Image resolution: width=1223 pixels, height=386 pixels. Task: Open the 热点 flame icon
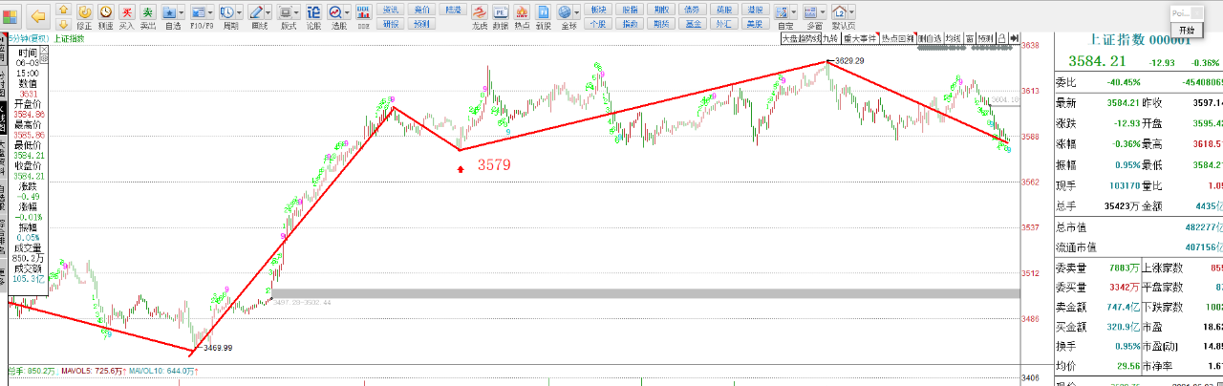tap(522, 15)
